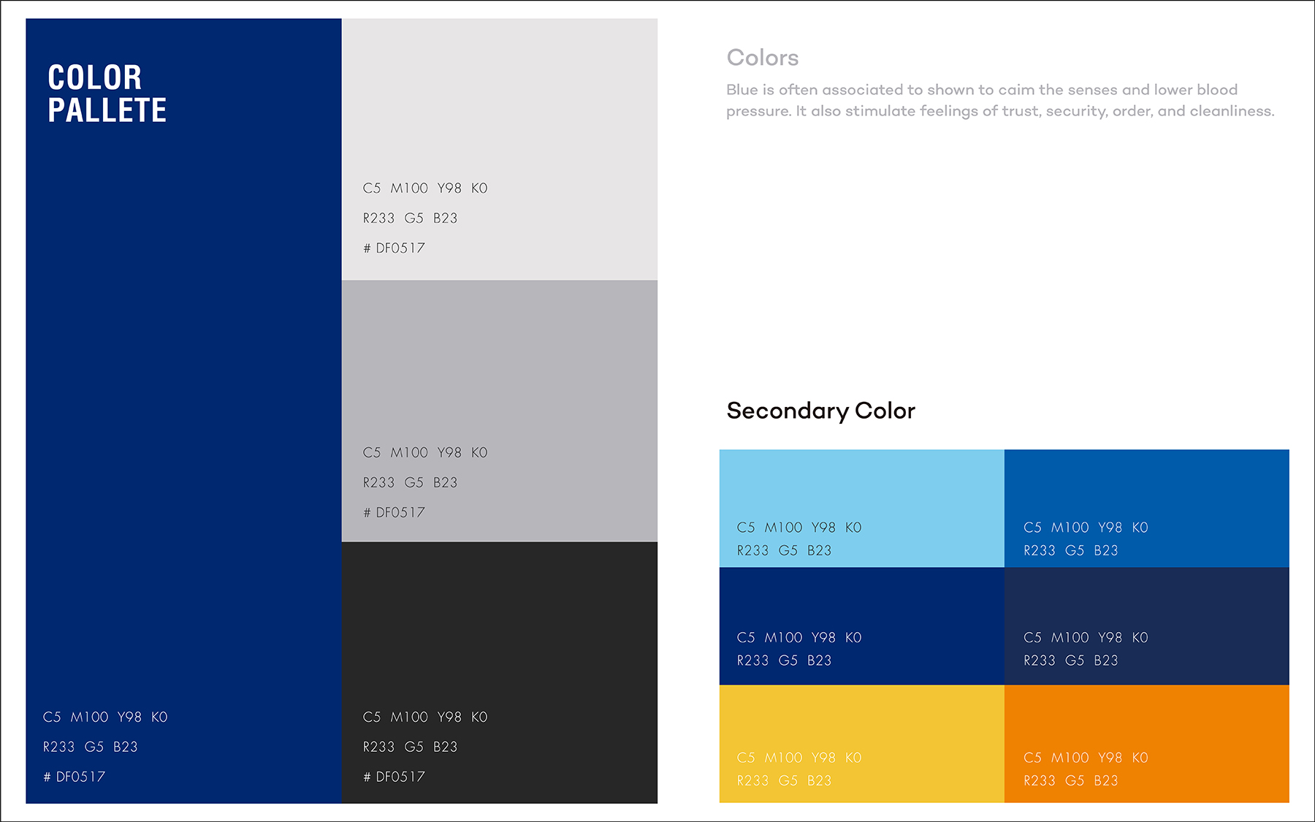Click the hex code in the light gray swatch
Screen dimensions: 1315x822
tap(394, 248)
